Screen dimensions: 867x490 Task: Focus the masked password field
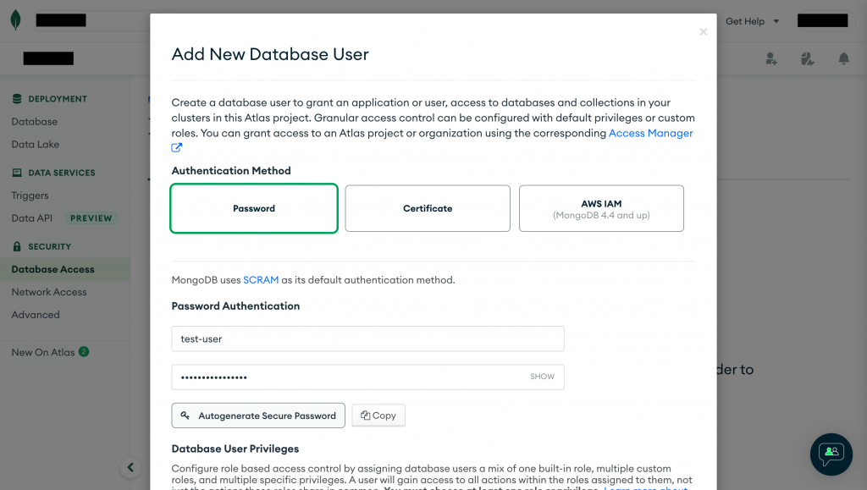[x=367, y=377]
